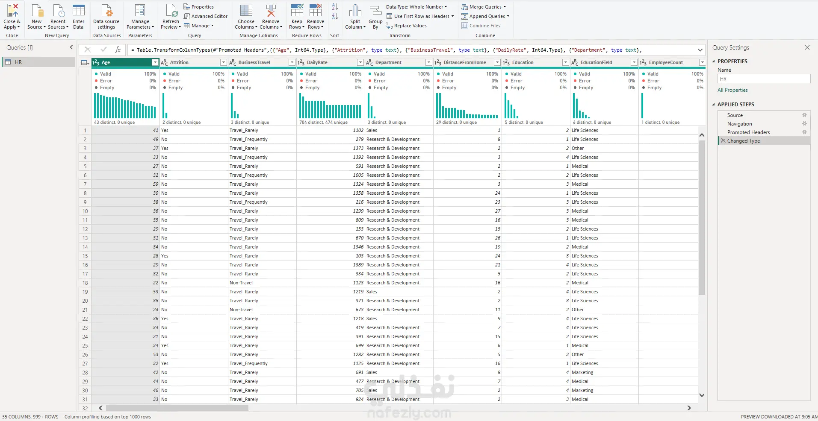This screenshot has height=421, width=818.
Task: Open the DistanceFromHome column filter dropdown
Action: tap(497, 62)
